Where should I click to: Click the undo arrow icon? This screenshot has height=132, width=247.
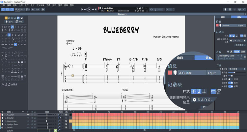pyautogui.click(x=33, y=10)
